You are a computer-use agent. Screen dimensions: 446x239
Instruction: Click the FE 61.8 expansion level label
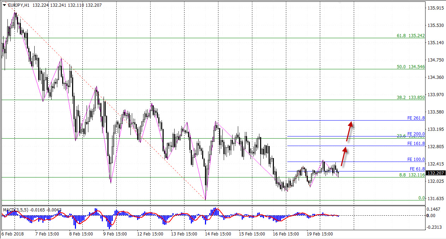(x=417, y=169)
